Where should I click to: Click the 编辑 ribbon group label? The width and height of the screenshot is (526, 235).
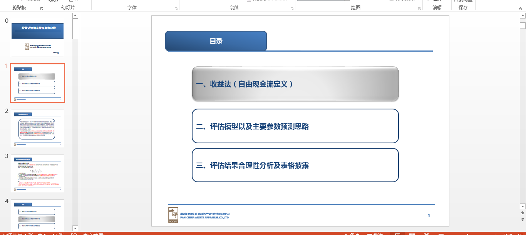point(437,8)
